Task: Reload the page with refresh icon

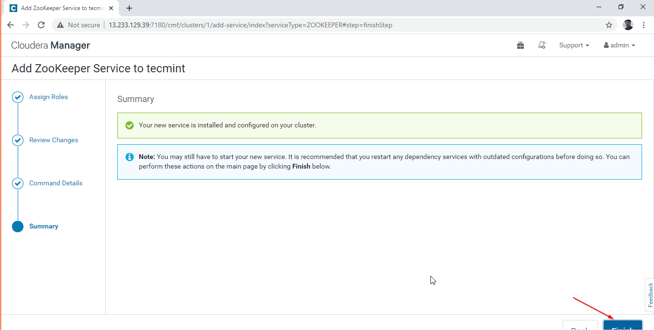Action: [x=41, y=25]
